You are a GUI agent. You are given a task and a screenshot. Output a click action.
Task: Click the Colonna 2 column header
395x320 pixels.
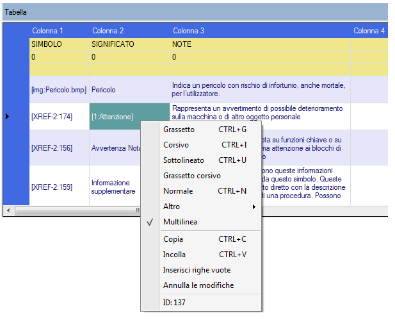pos(130,31)
